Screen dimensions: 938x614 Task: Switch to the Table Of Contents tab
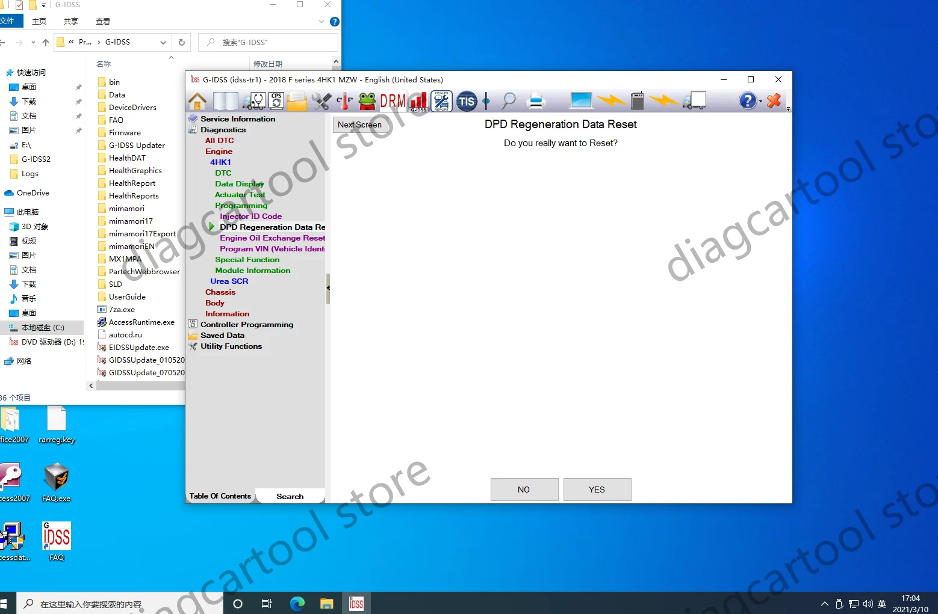click(x=220, y=496)
